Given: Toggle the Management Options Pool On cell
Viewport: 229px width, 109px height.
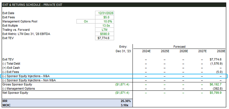Looking at the screenshot, I should [x=86, y=22].
